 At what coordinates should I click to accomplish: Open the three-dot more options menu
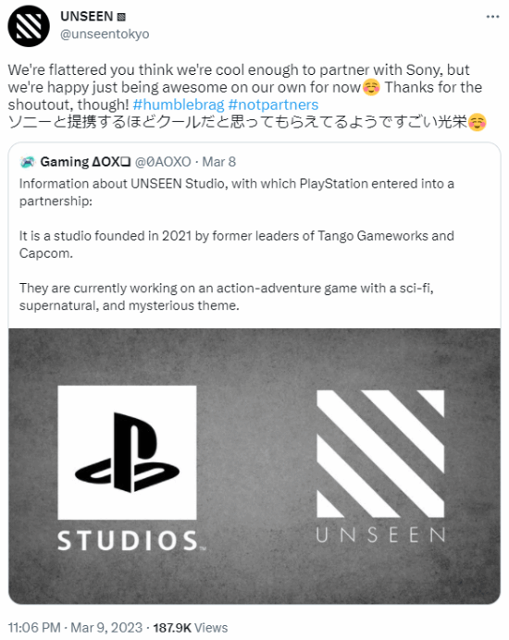(x=492, y=17)
